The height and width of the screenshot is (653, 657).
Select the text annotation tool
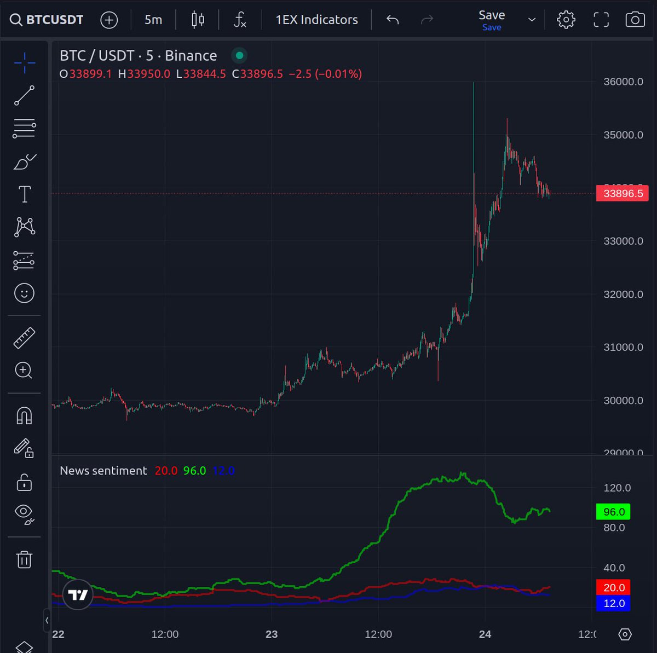coord(24,193)
